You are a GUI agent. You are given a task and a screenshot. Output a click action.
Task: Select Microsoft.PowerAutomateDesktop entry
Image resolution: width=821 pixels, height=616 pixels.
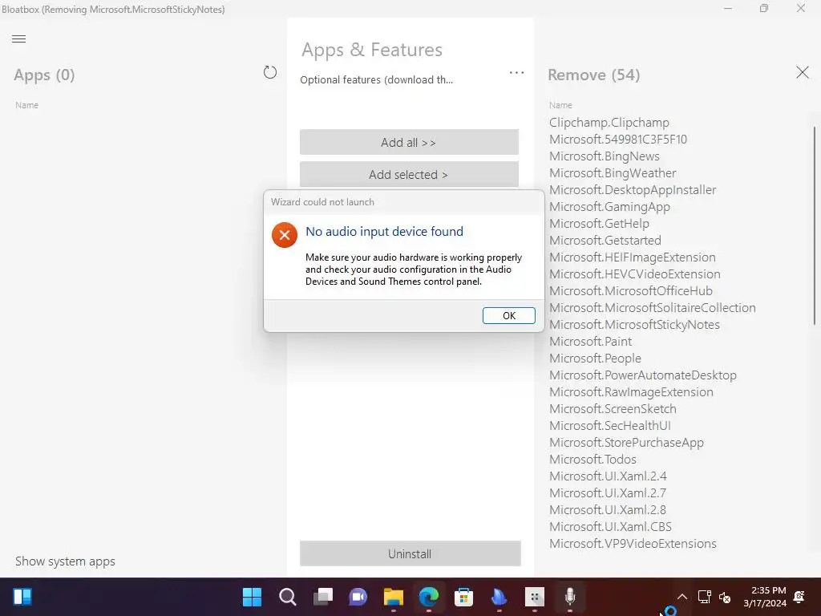click(643, 375)
